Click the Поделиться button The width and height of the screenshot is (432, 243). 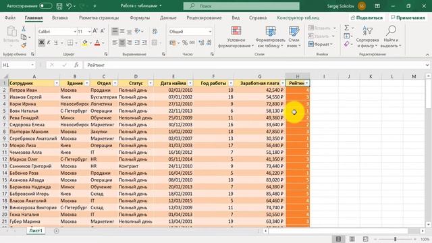[367, 18]
